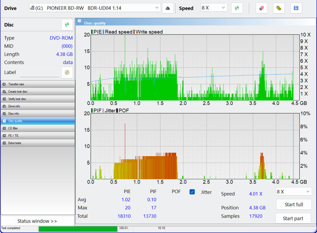
Task: Click the eject disc button
Action: (x=168, y=8)
